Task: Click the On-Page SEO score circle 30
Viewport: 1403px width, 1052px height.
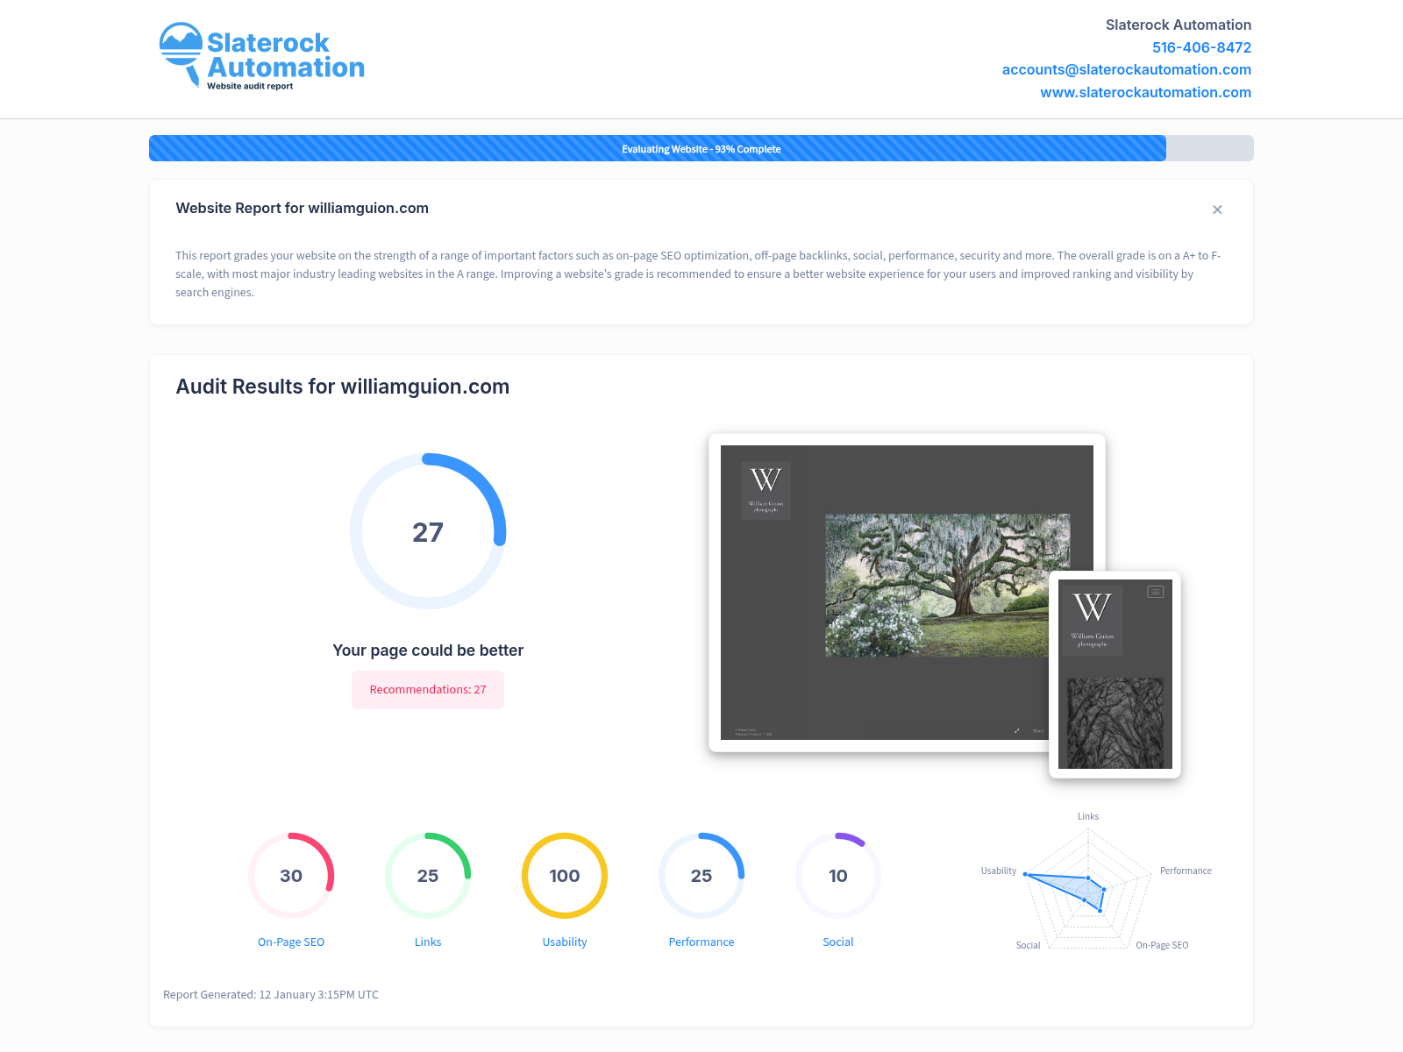Action: coord(291,876)
